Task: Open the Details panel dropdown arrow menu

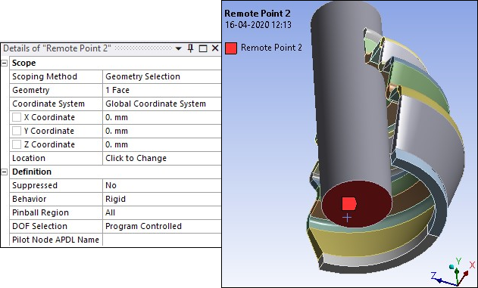Action: tap(179, 48)
